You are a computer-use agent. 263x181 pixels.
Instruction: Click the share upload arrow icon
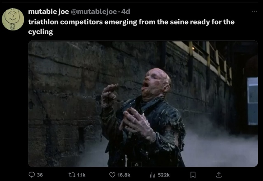coord(219,175)
